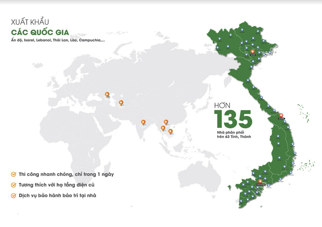Select the orange pin over Laos

coord(166,122)
